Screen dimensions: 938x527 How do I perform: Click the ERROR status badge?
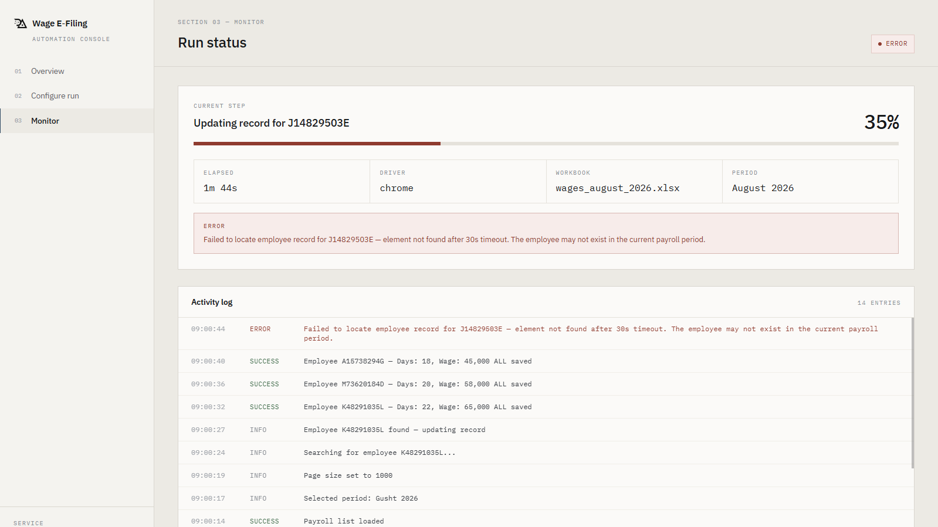[x=892, y=44]
